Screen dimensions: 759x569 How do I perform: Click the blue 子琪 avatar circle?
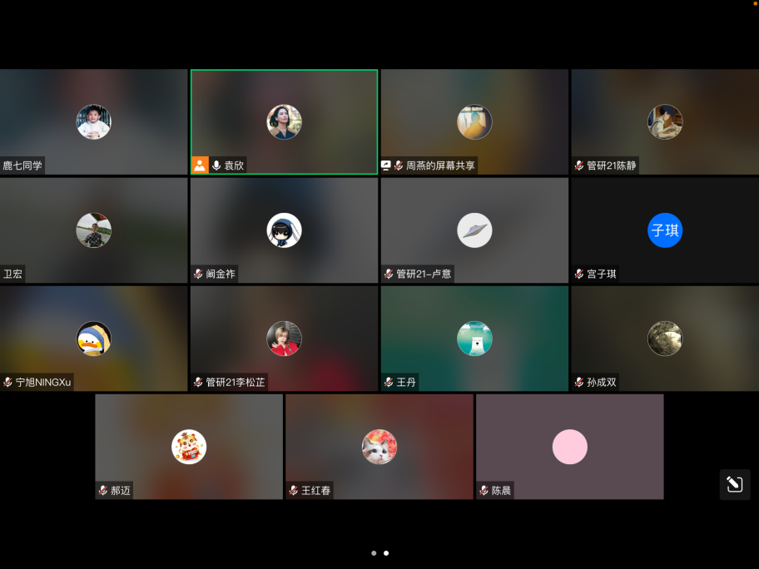click(x=665, y=230)
